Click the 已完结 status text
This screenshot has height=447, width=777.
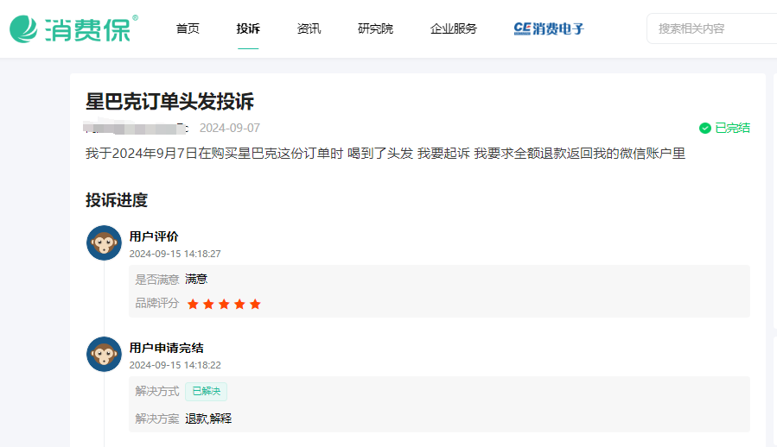tap(732, 129)
